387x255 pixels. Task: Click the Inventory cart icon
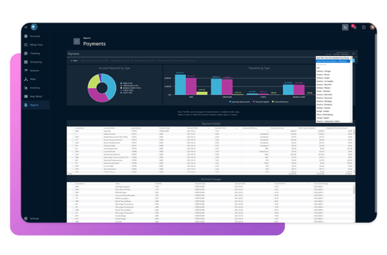[26, 88]
